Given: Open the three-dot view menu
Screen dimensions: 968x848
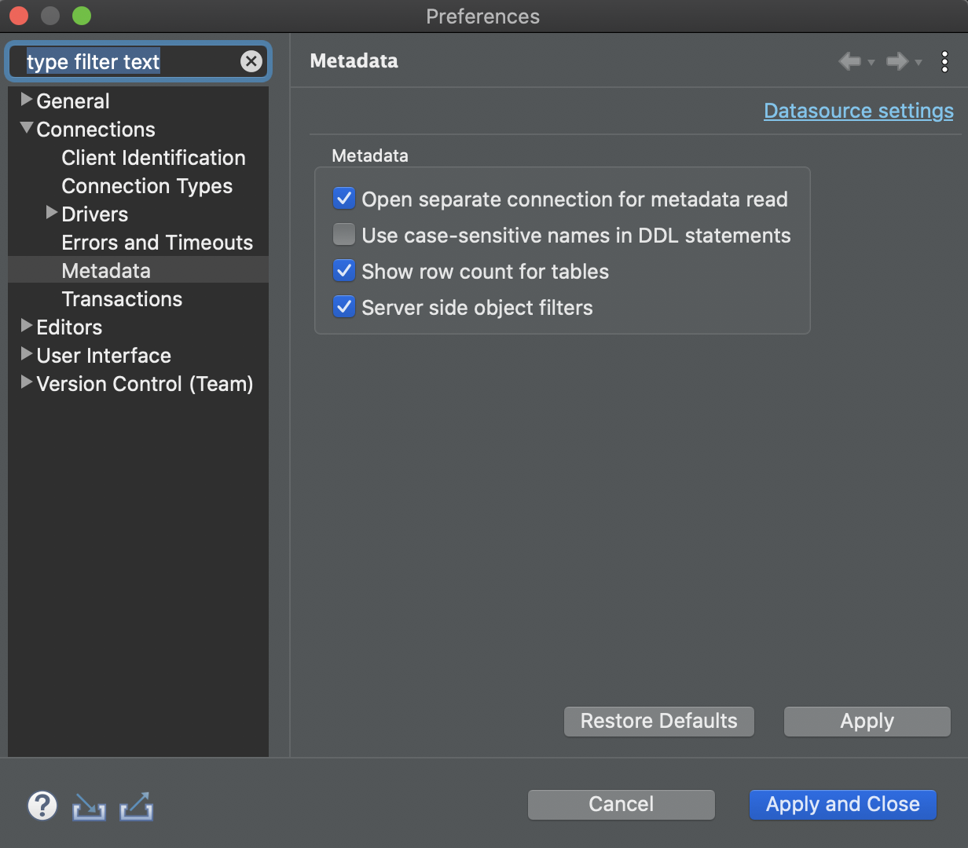Looking at the screenshot, I should (944, 61).
